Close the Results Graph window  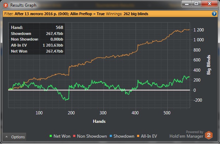209,4
